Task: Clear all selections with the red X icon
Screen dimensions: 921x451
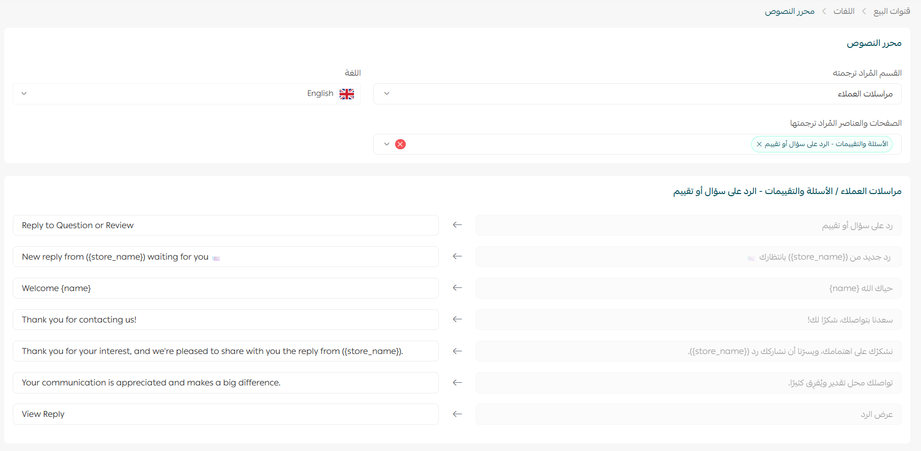Action: click(400, 144)
